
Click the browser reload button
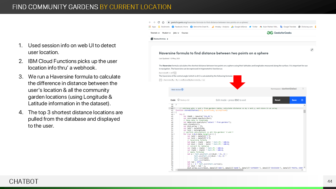click(x=159, y=23)
